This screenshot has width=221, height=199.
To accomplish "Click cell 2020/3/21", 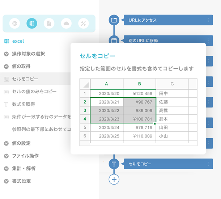I will coord(107,102).
